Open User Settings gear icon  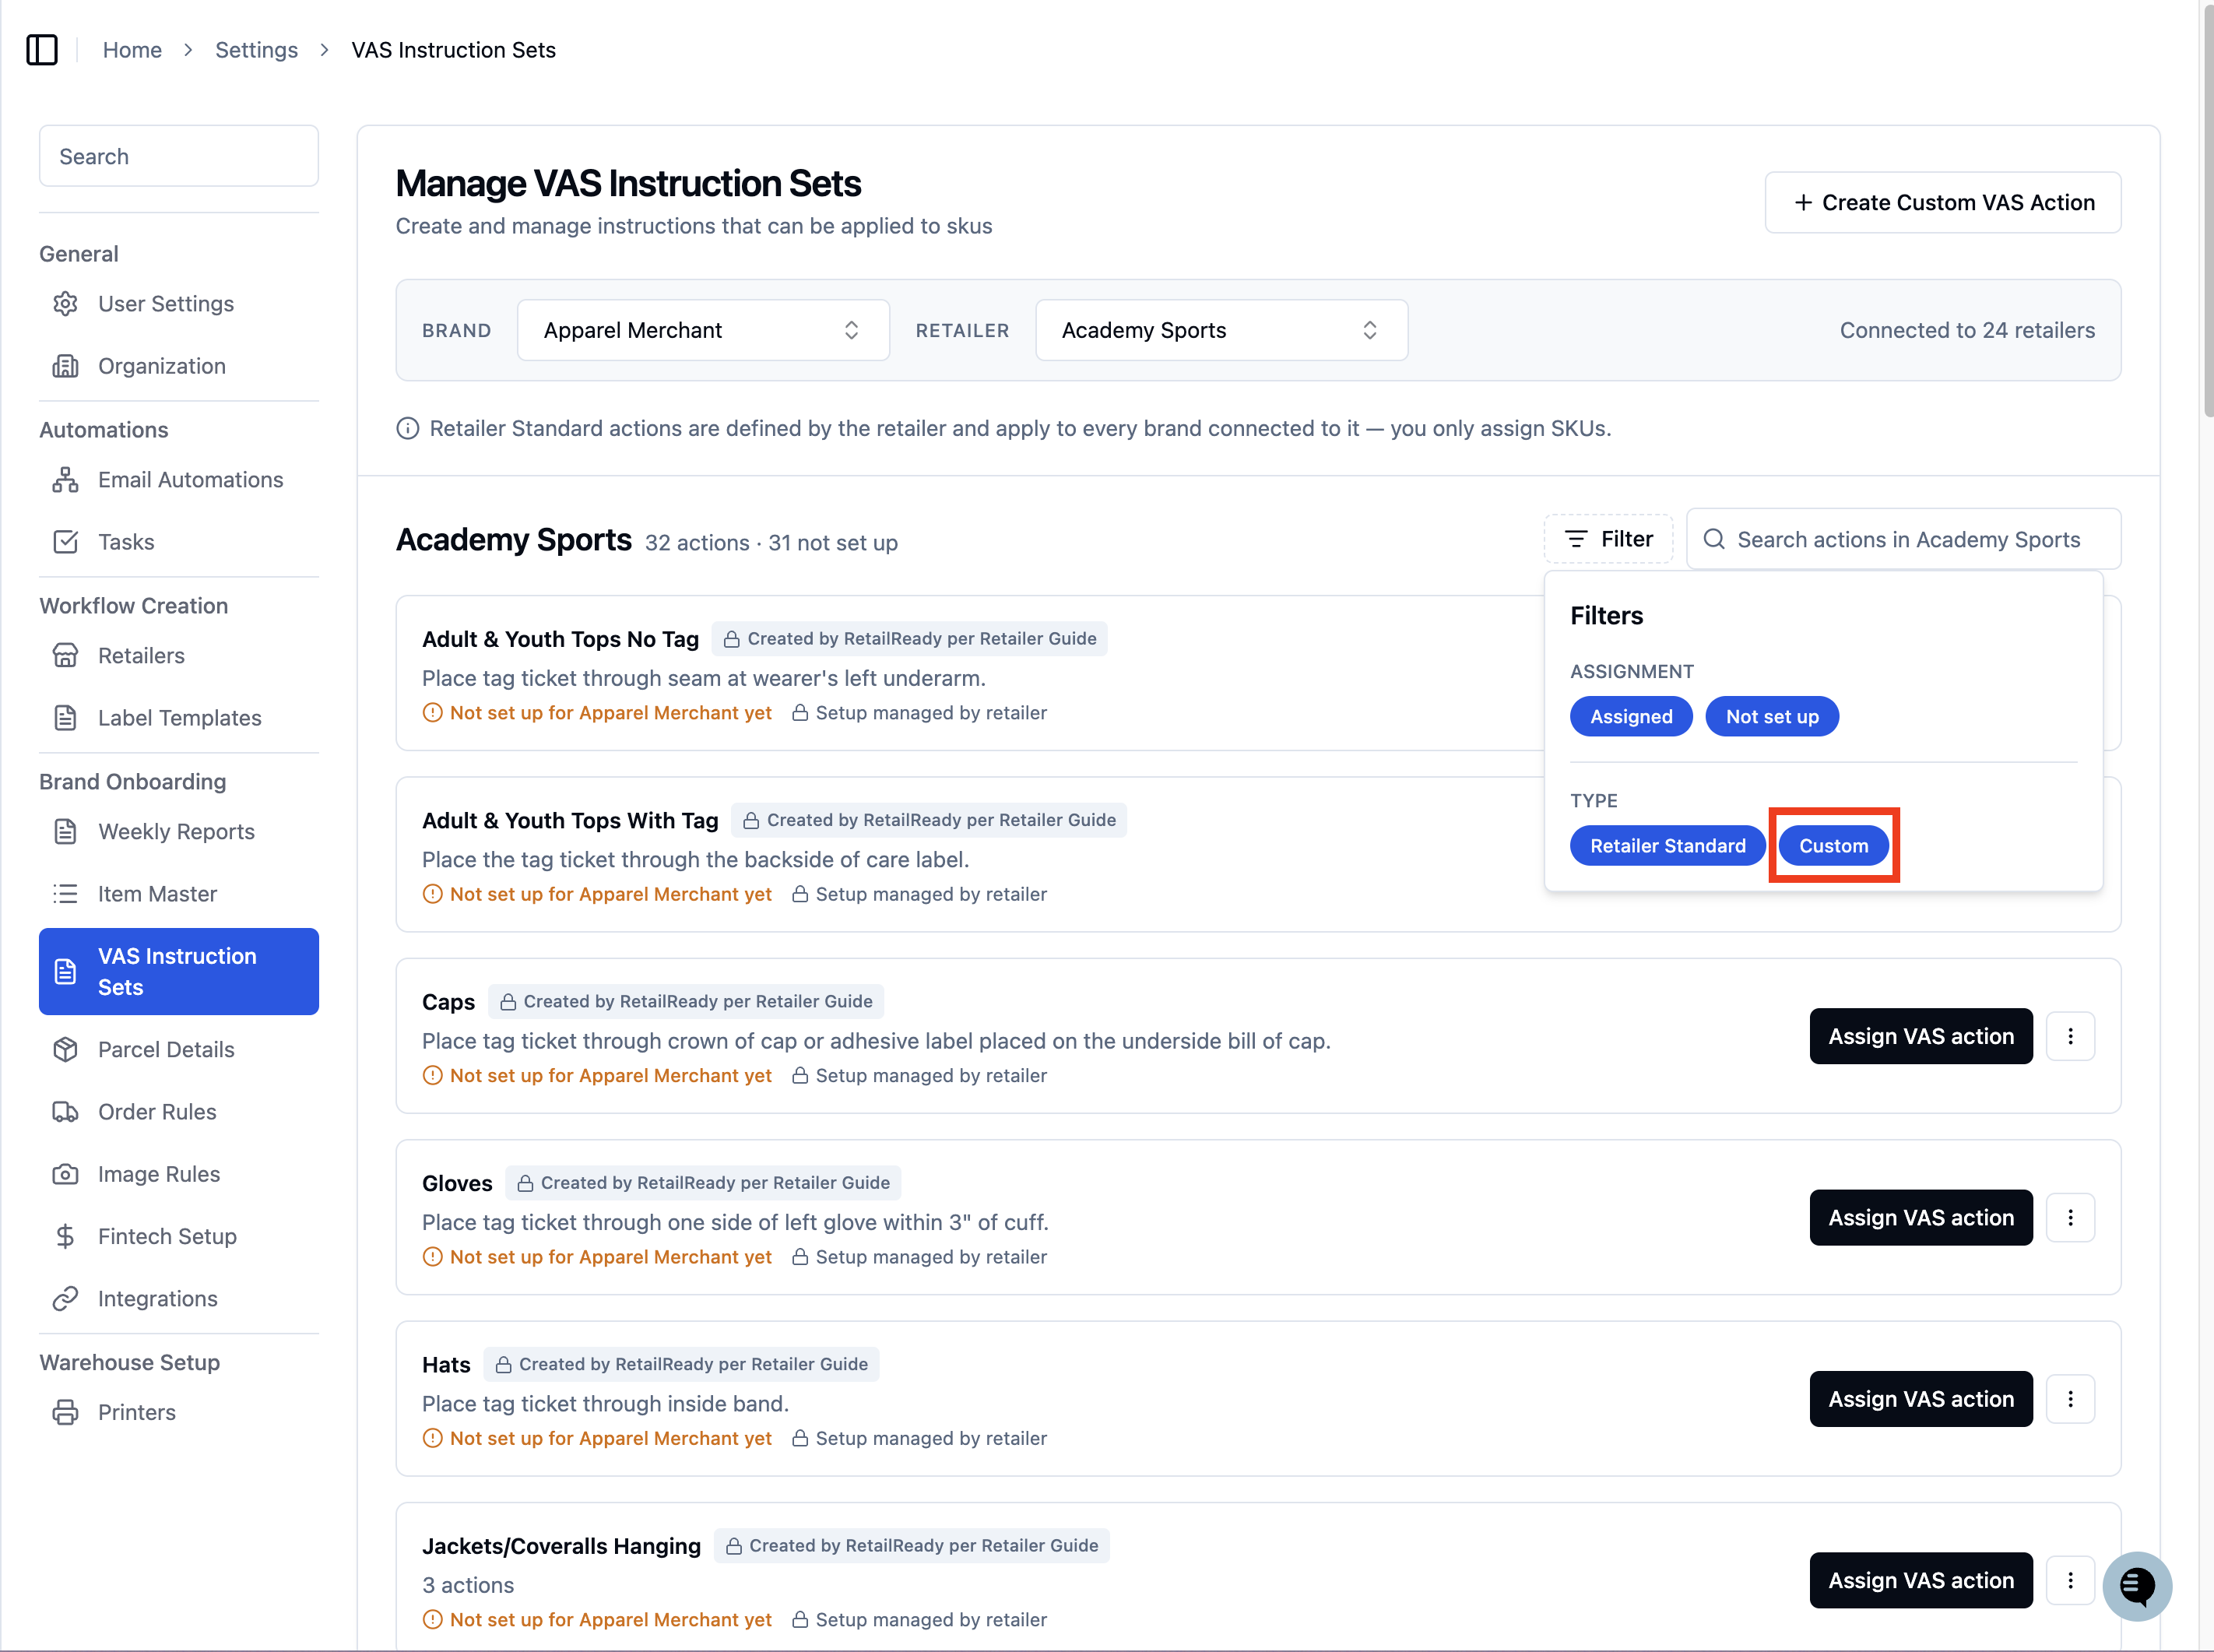coord(66,304)
